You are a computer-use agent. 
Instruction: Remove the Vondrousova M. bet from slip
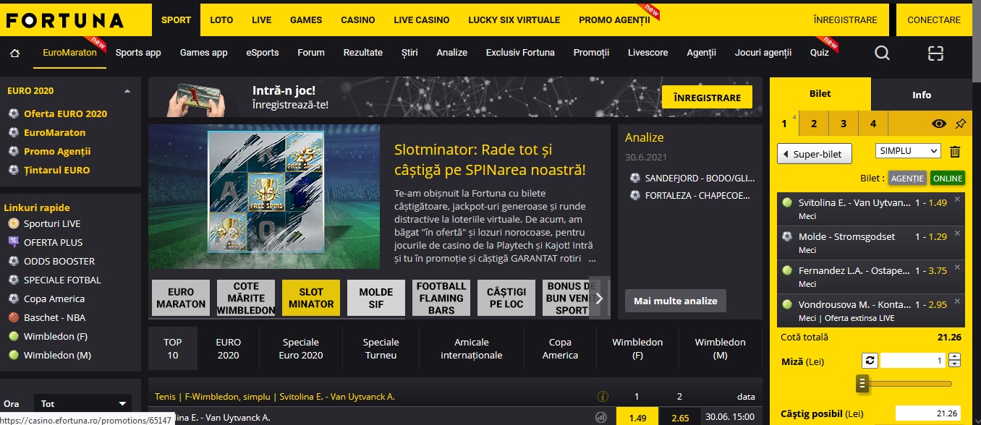coord(957,301)
